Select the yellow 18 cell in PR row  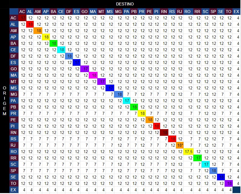(x=142, y=113)
